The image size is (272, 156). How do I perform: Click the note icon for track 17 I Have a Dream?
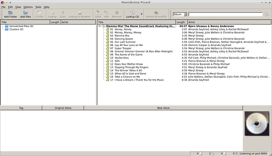coord(108,80)
